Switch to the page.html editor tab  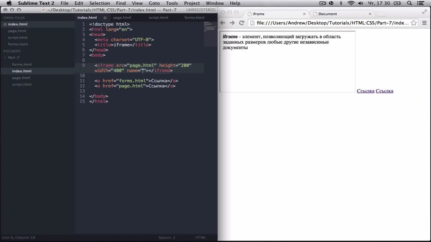click(122, 17)
